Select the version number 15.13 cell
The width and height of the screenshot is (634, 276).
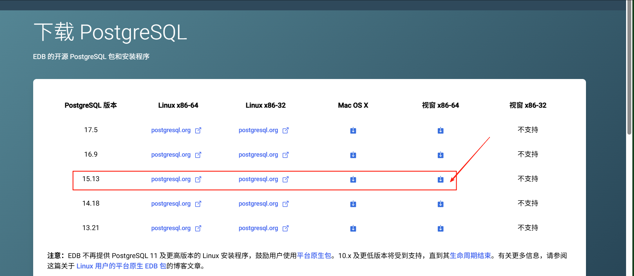tap(91, 179)
